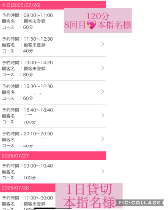Click the PIC•COLLAGE watermark badge
Image resolution: width=168 pixels, height=210 pixels.
pos(140,203)
